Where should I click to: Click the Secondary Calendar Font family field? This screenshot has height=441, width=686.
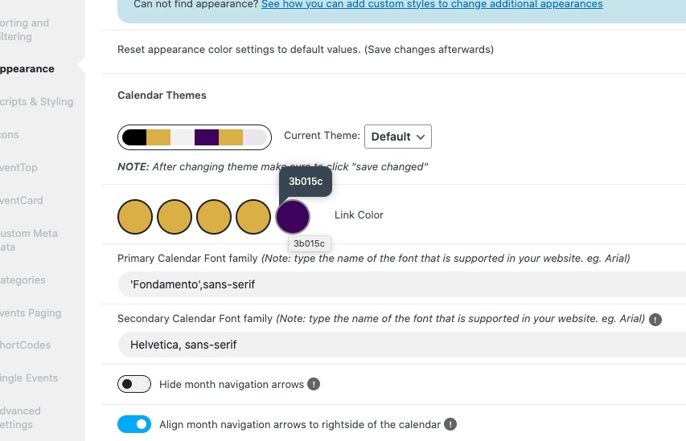[402, 345]
